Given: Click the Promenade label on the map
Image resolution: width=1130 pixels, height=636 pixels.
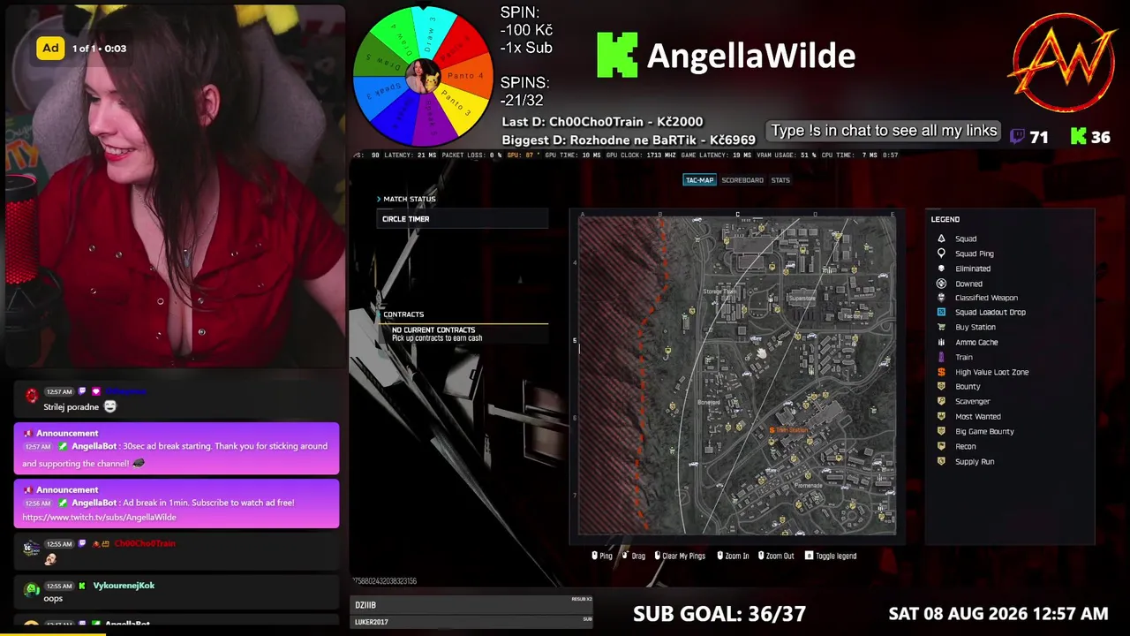Looking at the screenshot, I should coord(809,485).
